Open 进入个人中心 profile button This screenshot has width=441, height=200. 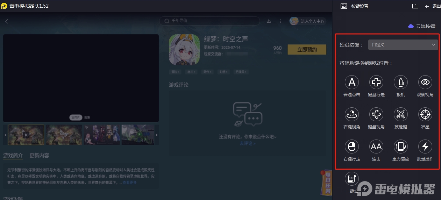tap(307, 21)
